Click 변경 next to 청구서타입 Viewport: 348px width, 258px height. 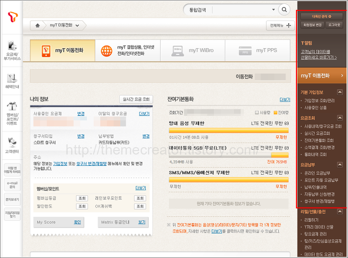(x=81, y=136)
